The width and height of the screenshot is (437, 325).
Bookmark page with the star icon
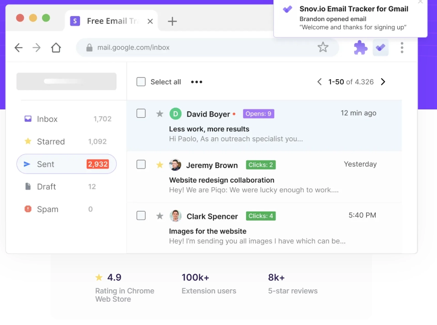point(323,47)
